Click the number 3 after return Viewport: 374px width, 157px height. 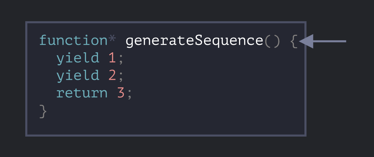(120, 93)
